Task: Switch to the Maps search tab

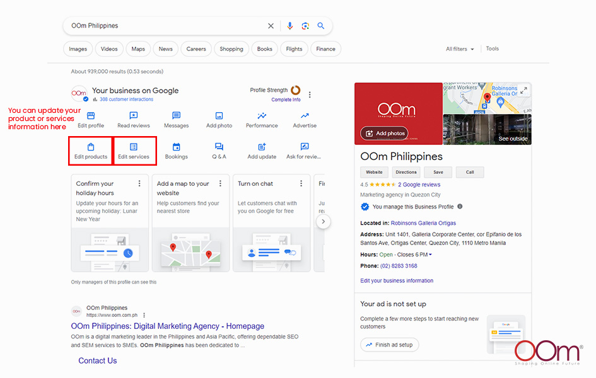Action: [138, 49]
